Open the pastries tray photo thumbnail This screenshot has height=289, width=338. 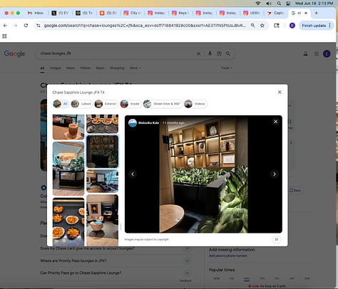(102, 124)
